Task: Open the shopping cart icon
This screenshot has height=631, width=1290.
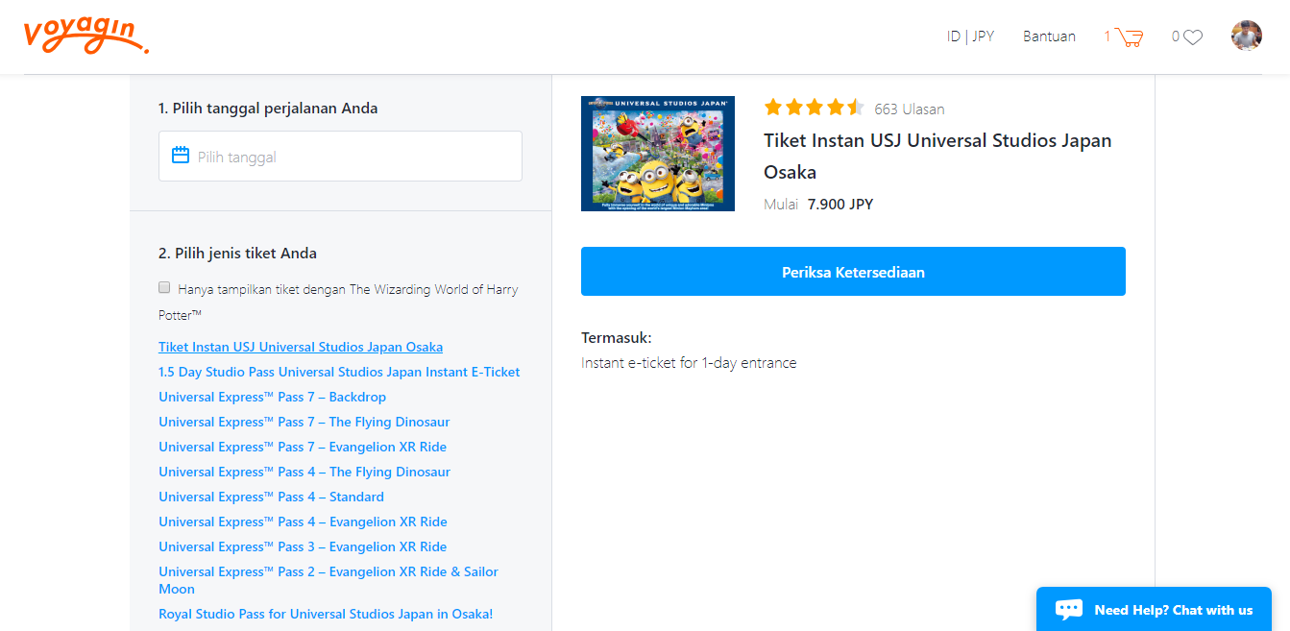Action: [x=1130, y=37]
